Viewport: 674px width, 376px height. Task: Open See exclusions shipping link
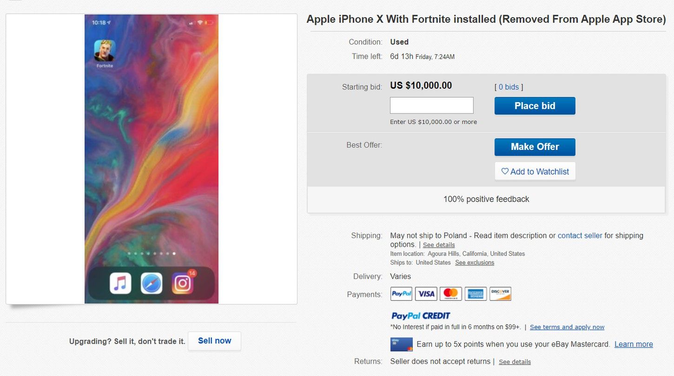(x=475, y=263)
